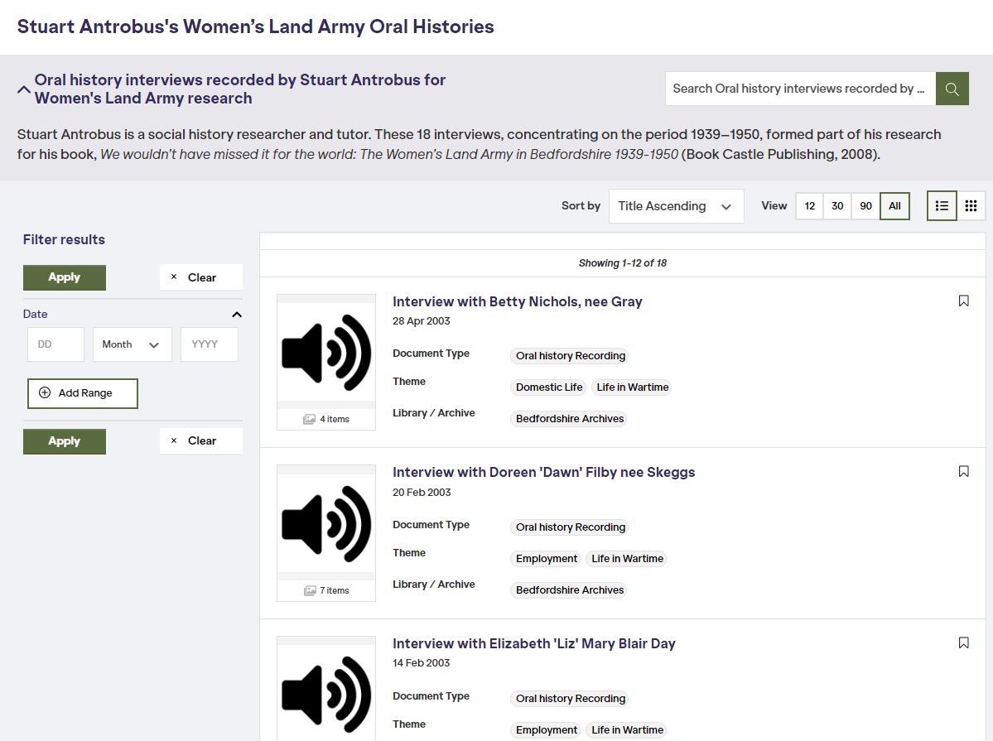Click the YYYY year input field
The image size is (993, 741).
pyautogui.click(x=210, y=344)
